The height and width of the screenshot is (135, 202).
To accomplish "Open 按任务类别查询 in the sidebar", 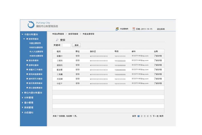I will point(35,83).
